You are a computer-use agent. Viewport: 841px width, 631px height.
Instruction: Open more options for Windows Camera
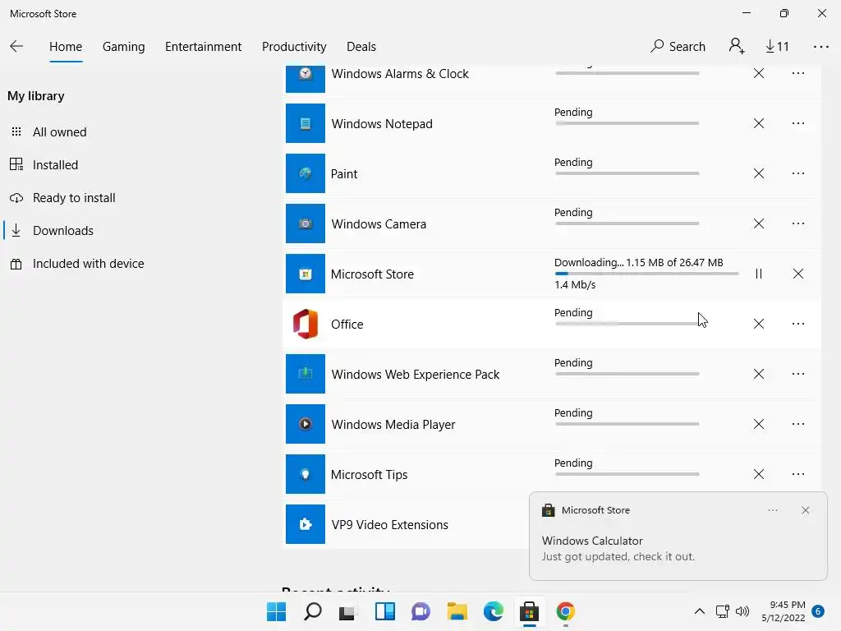pos(798,223)
